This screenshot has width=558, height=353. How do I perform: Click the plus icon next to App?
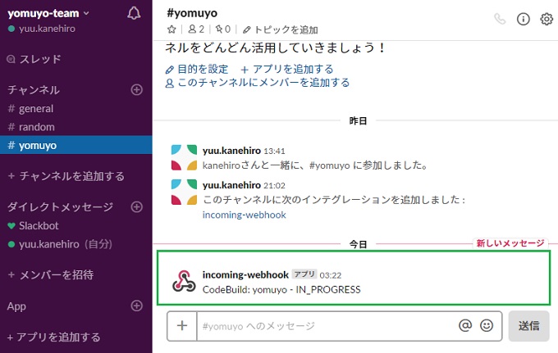pyautogui.click(x=137, y=305)
